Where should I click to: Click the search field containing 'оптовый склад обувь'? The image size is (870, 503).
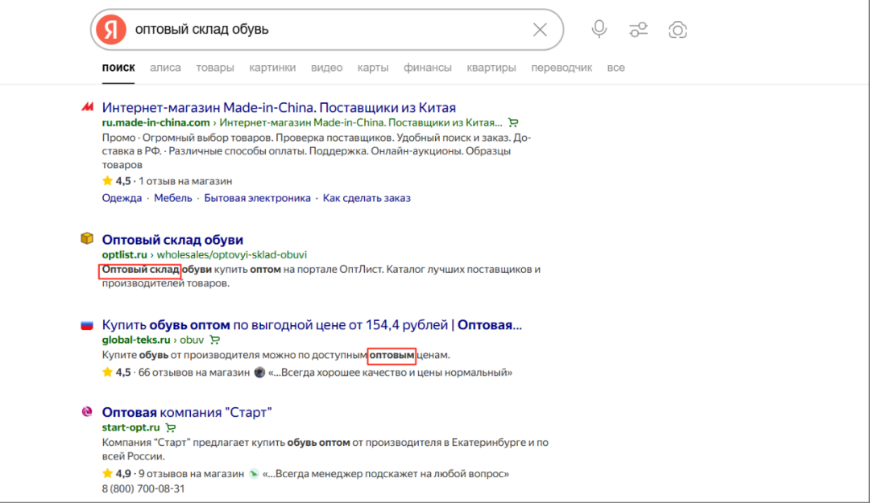tap(327, 30)
